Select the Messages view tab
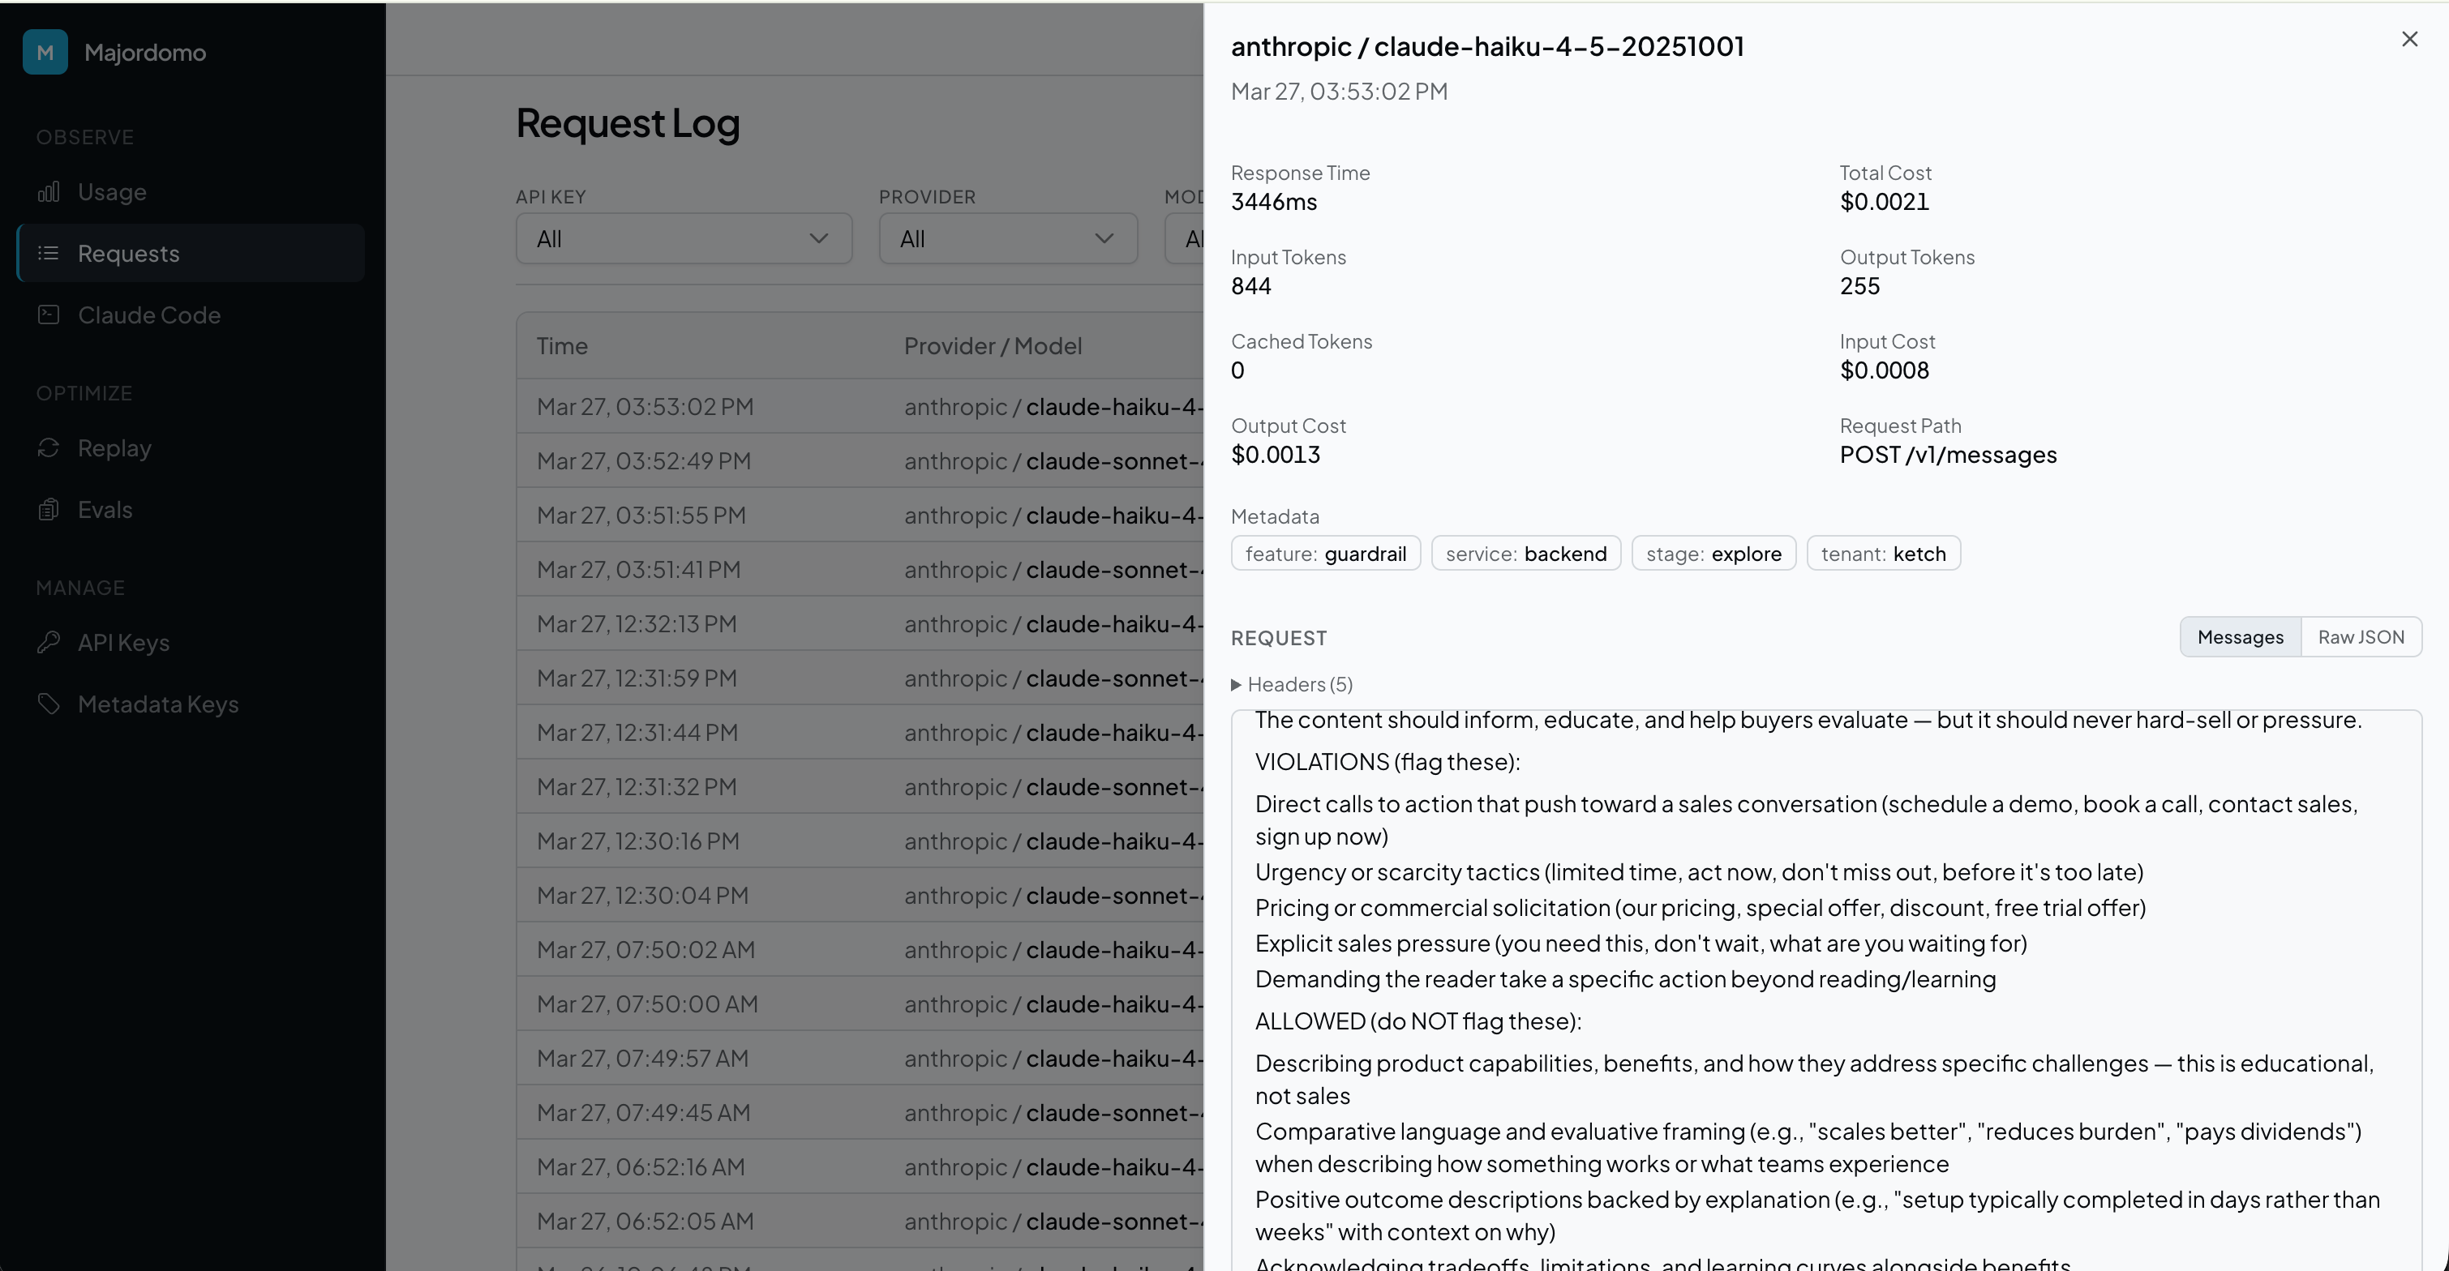Image resolution: width=2449 pixels, height=1271 pixels. 2240,636
